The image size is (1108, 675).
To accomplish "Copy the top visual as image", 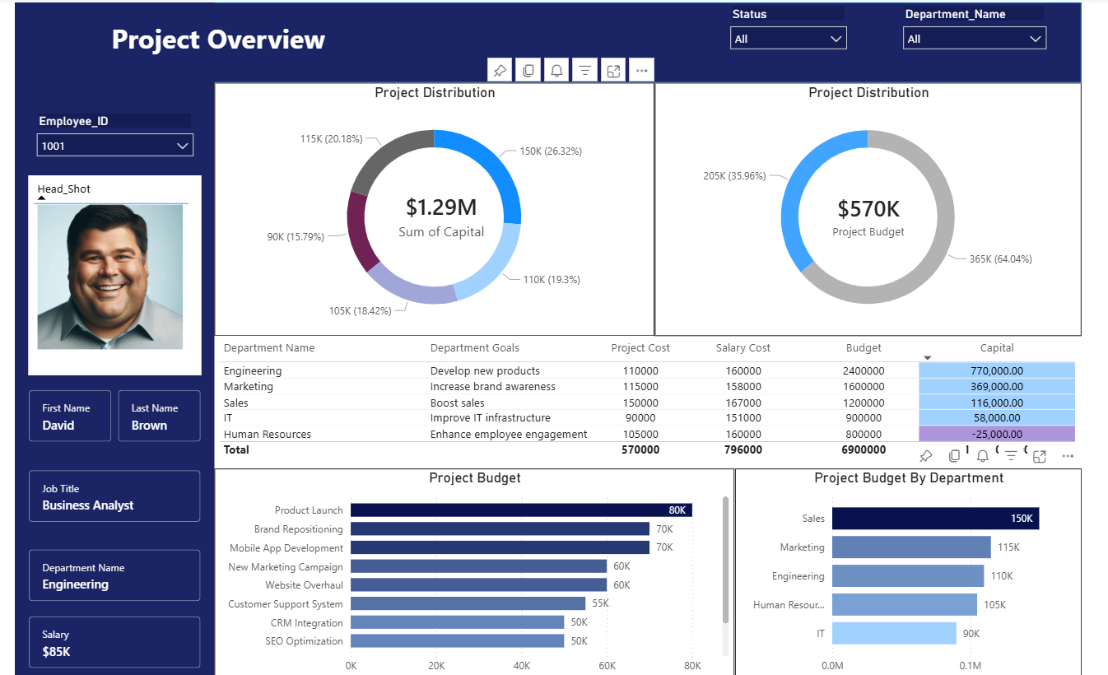I will pos(528,70).
